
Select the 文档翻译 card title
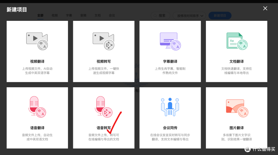tap(237, 61)
